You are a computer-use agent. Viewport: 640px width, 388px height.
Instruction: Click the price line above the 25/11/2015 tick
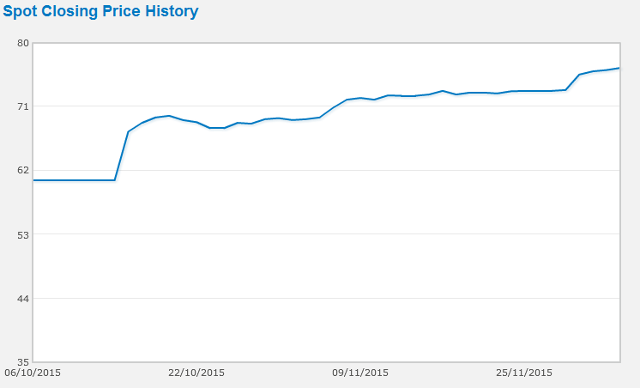point(524,91)
